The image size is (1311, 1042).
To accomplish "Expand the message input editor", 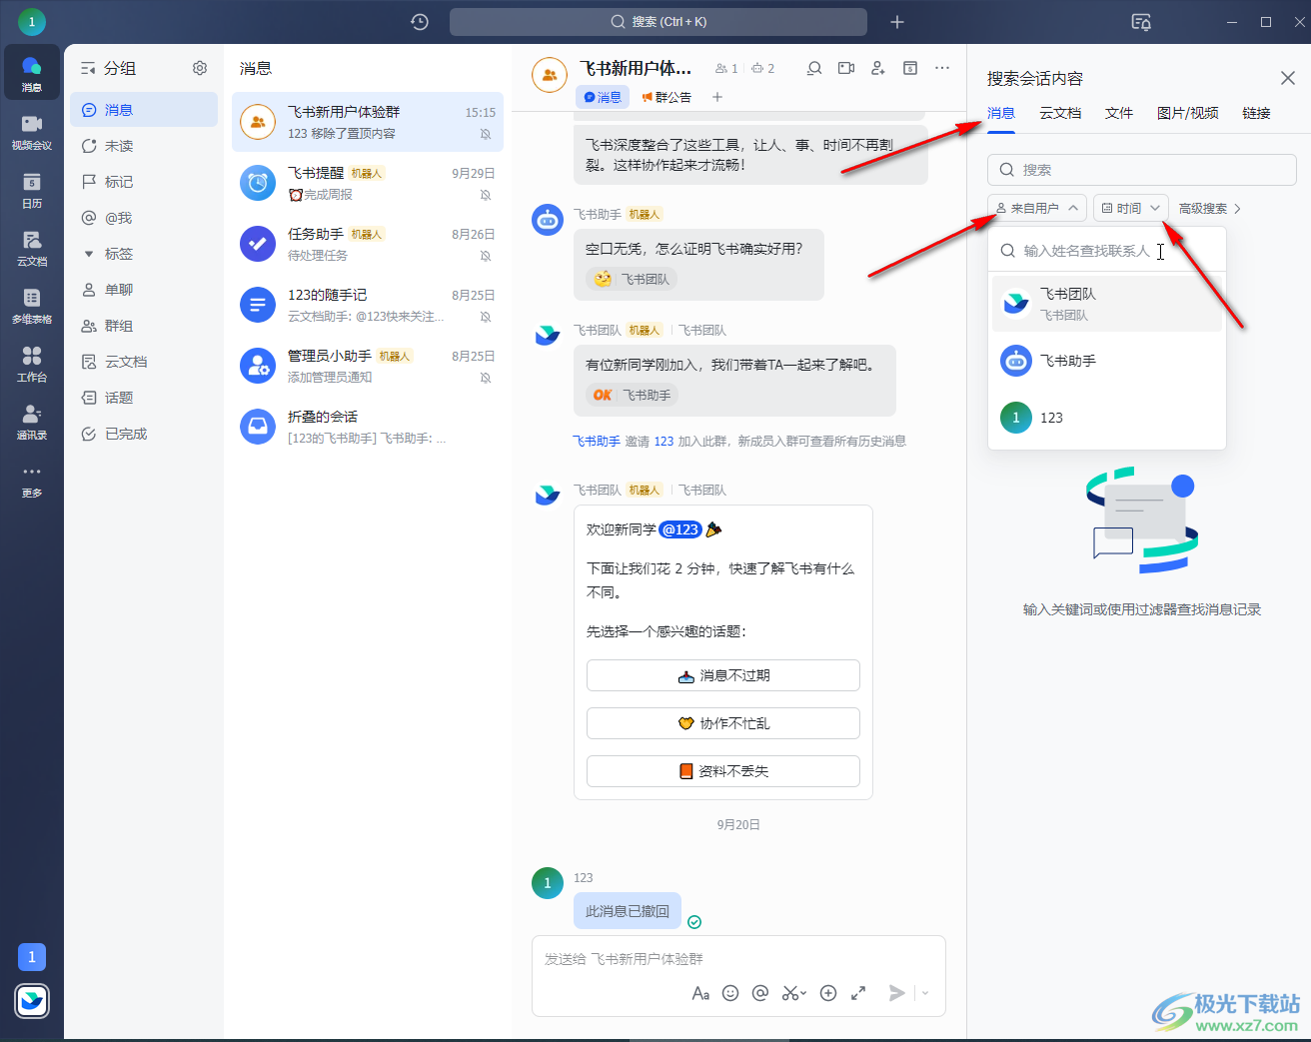I will [x=858, y=993].
